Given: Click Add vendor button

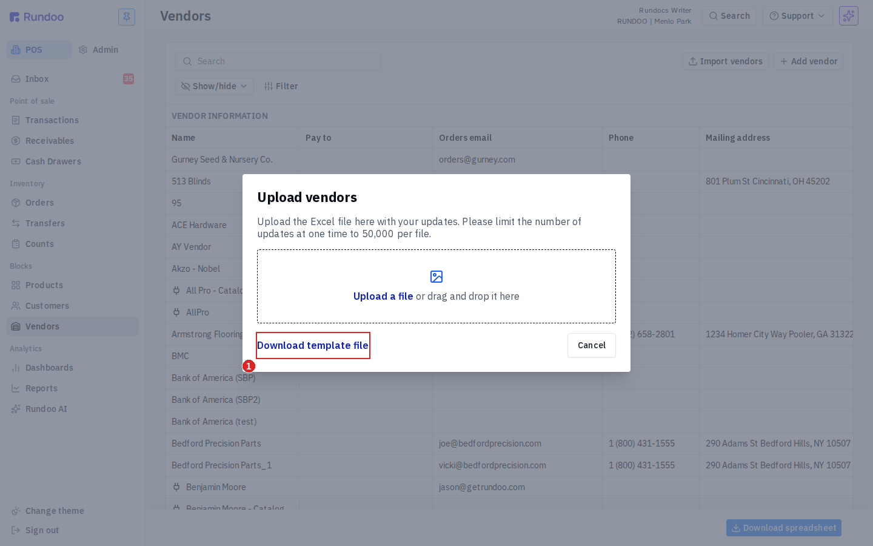Looking at the screenshot, I should click(809, 61).
